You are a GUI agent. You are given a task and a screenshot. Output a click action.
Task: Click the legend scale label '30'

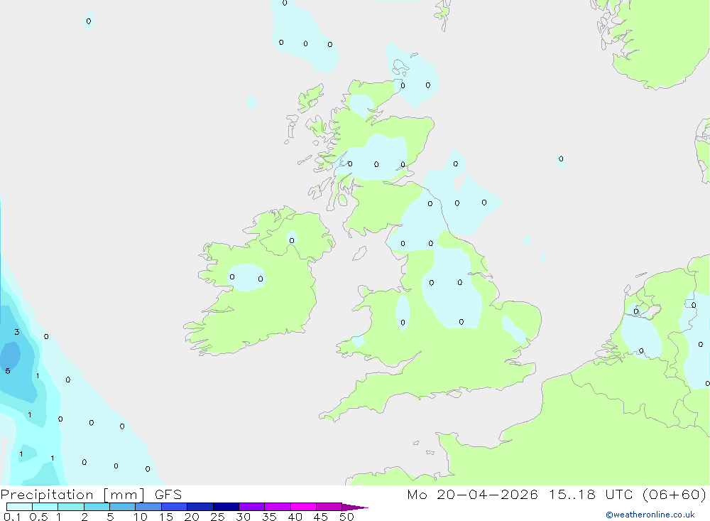click(243, 517)
